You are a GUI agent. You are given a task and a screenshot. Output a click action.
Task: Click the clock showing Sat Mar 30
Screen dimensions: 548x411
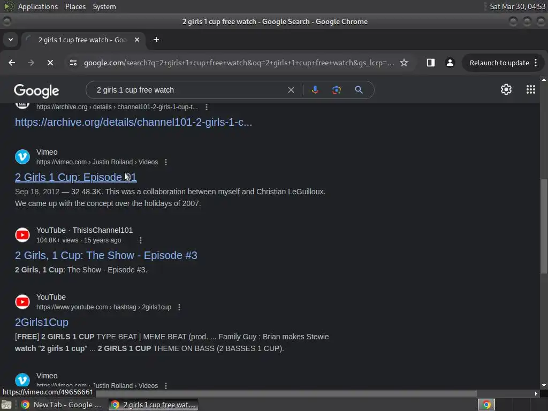(517, 6)
